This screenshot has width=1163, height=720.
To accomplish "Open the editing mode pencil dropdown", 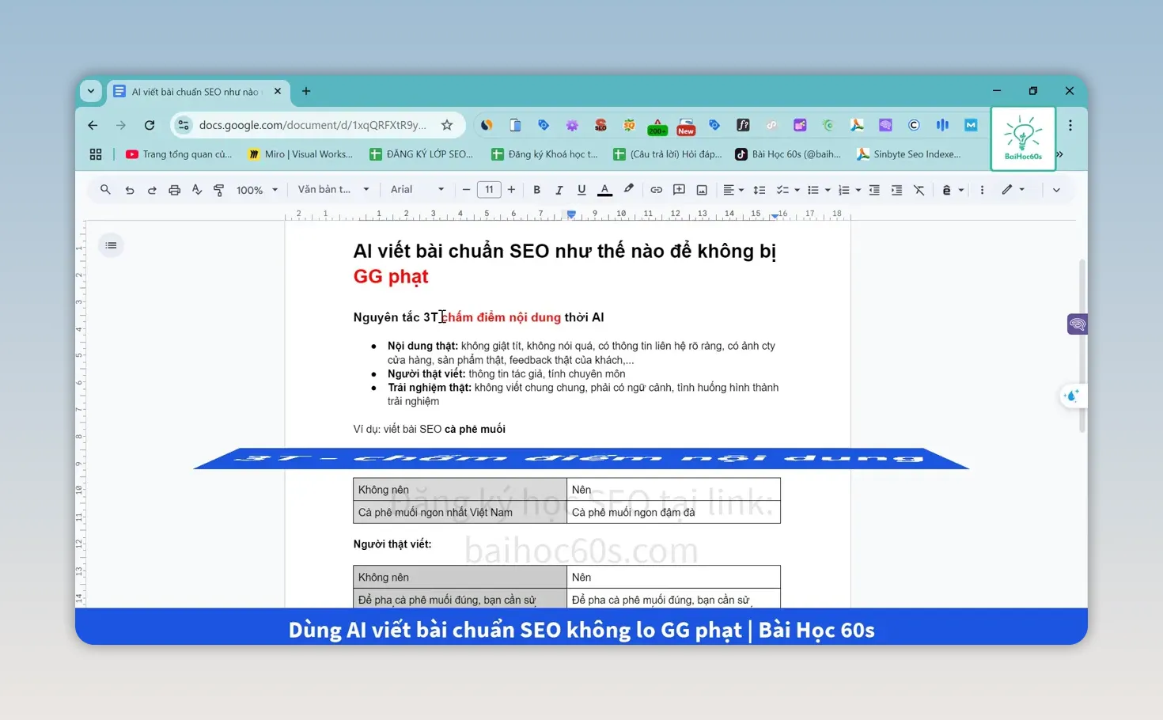I will [1013, 190].
